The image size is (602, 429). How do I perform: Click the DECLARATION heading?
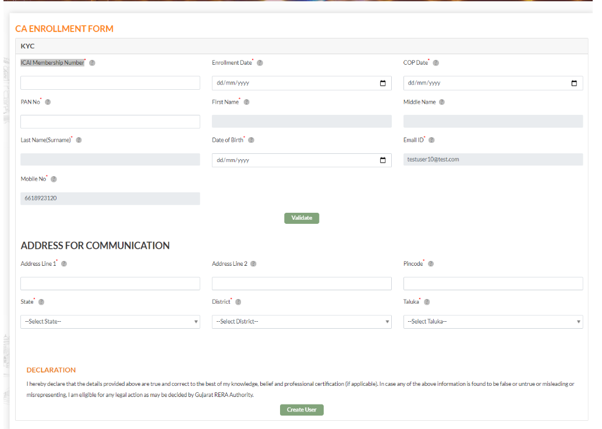click(x=51, y=370)
